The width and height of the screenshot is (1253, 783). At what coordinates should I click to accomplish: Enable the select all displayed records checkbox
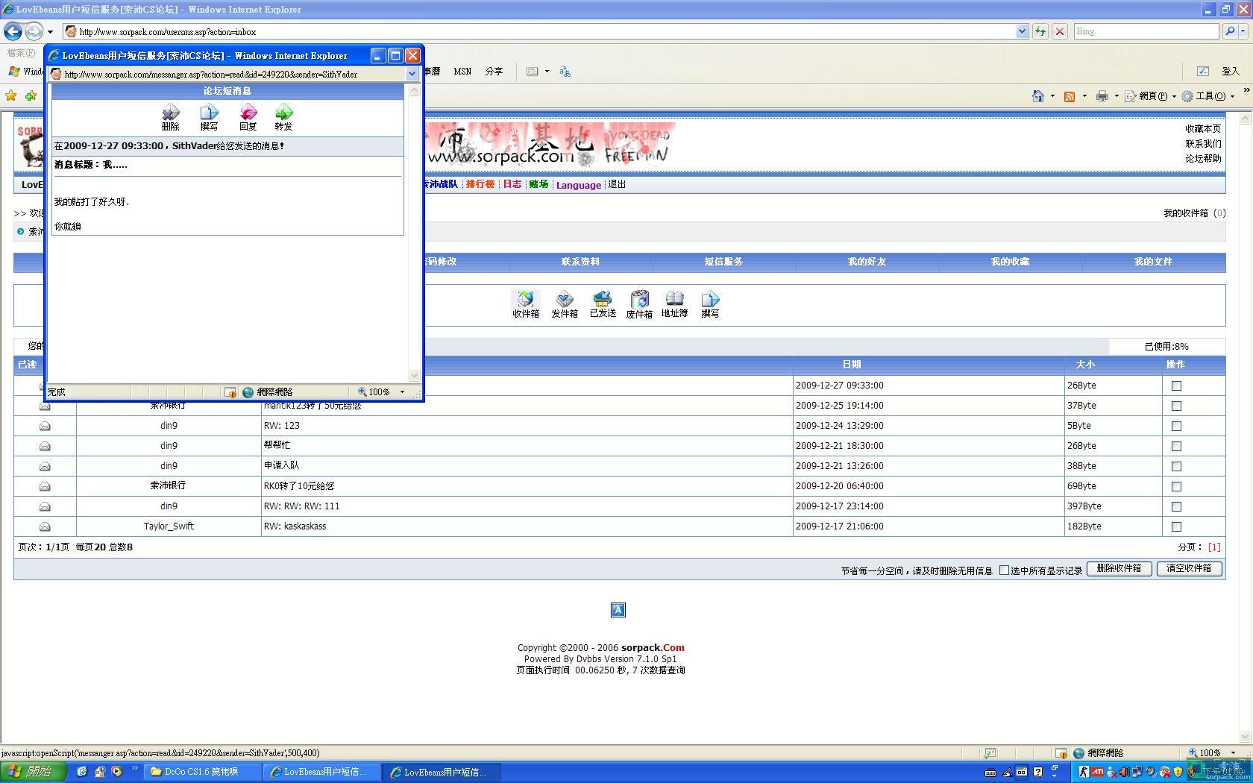point(1004,570)
